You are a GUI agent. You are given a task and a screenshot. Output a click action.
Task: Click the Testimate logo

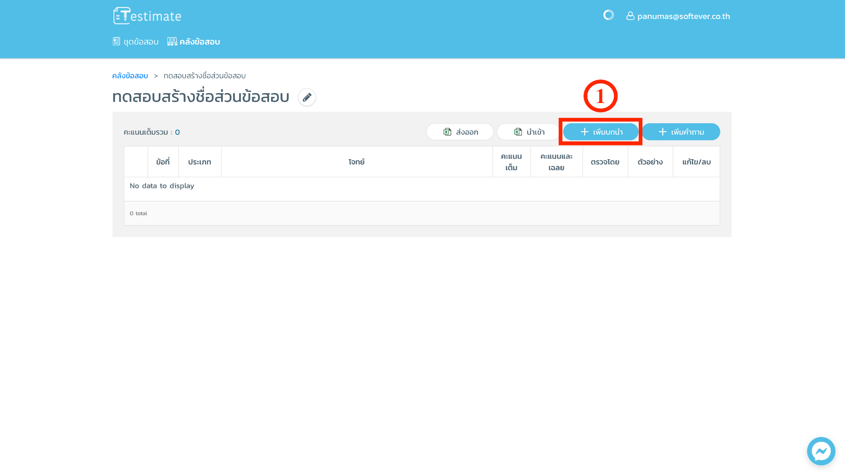point(147,16)
